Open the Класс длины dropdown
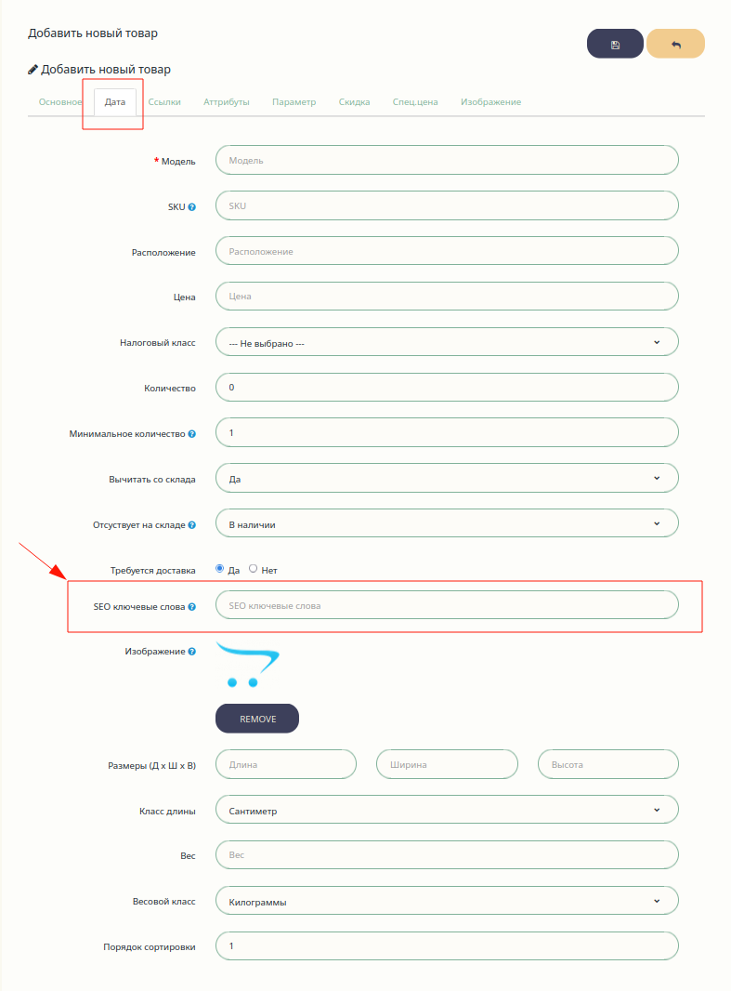Screen dimensions: 731x991 (447, 810)
